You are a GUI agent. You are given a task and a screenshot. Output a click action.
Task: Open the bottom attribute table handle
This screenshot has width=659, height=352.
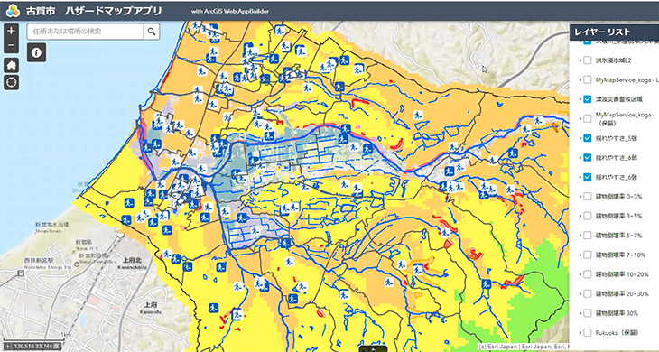tap(372, 348)
